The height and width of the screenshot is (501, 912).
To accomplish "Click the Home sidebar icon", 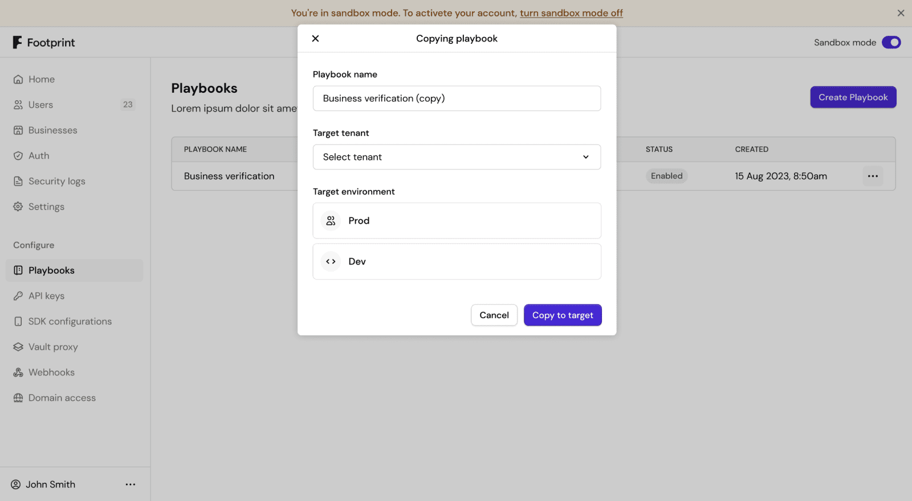I will 18,79.
